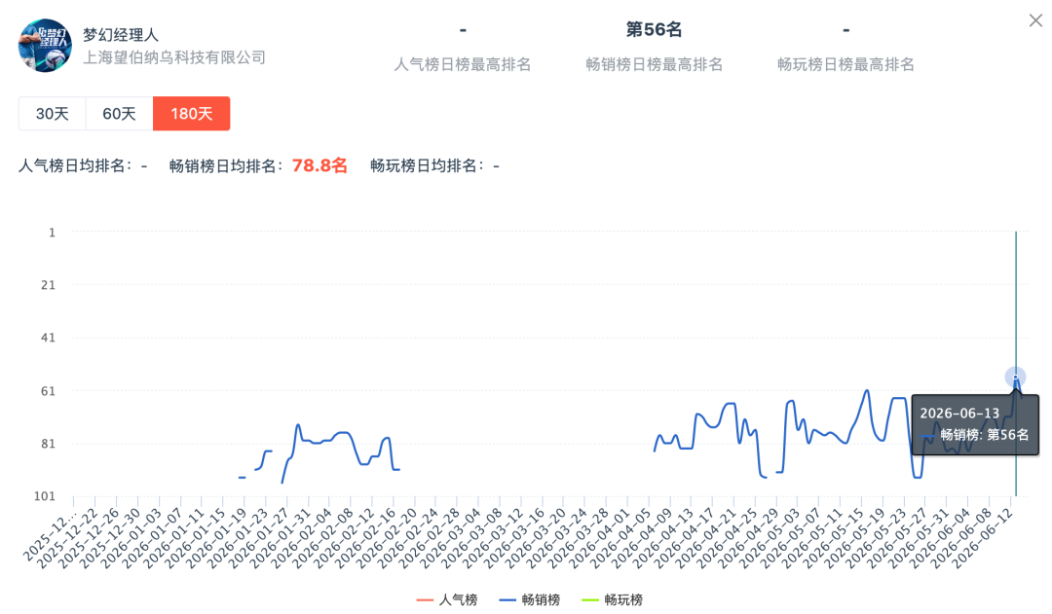This screenshot has width=1052, height=614.
Task: Click the 第56名 highest rank value
Action: click(654, 29)
